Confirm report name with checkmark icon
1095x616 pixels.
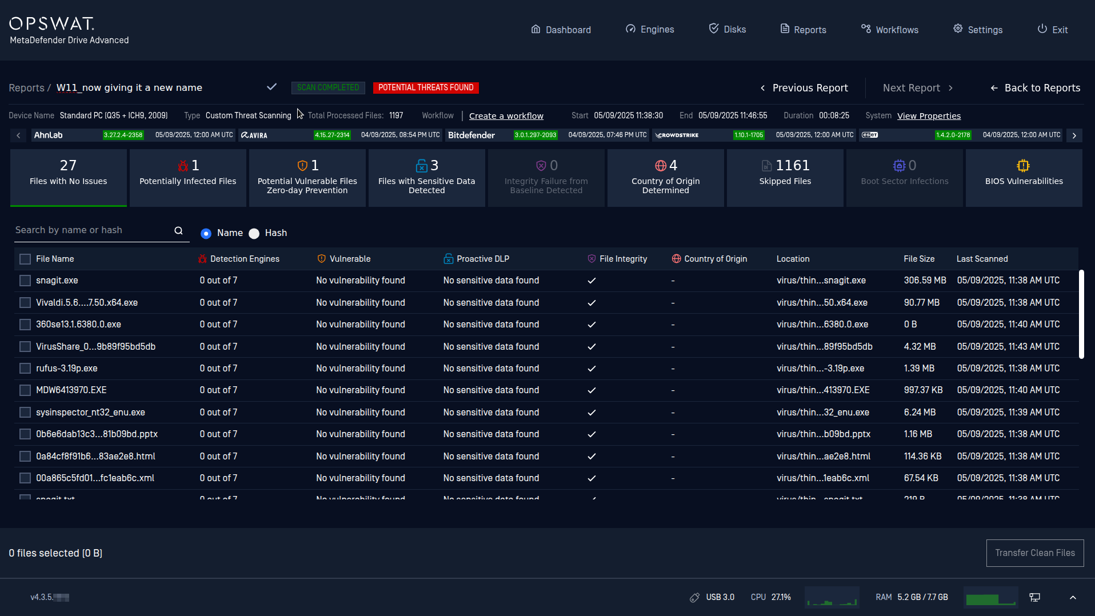(x=271, y=87)
